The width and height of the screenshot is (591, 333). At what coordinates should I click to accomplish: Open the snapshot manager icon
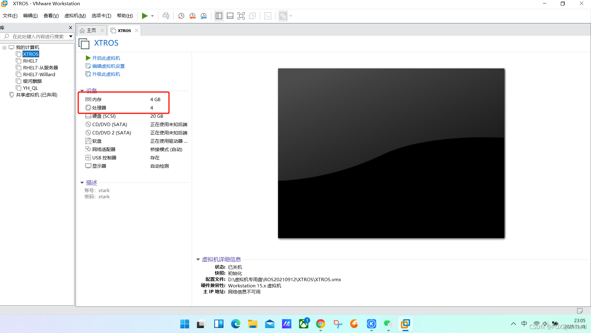click(203, 16)
